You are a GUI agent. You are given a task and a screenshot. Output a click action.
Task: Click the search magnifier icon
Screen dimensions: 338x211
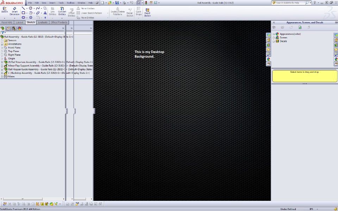tap(307, 2)
